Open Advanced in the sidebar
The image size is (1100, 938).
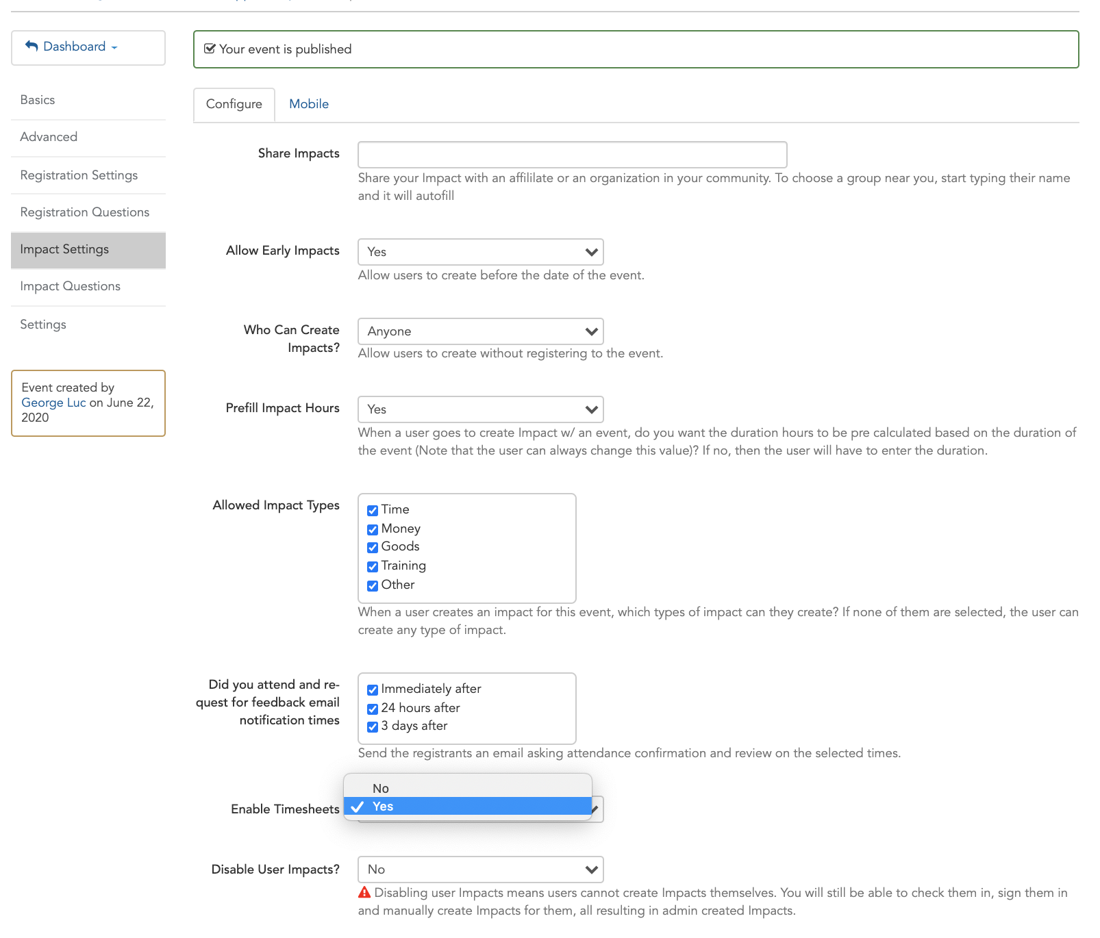click(88, 137)
